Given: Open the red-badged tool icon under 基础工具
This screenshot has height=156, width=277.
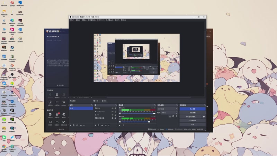Looking at the screenshot, I should (x=57, y=114).
